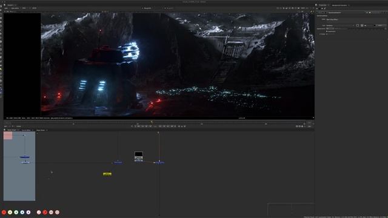
Task: Select the blue node left of the thumbnail node
Action: point(118,162)
